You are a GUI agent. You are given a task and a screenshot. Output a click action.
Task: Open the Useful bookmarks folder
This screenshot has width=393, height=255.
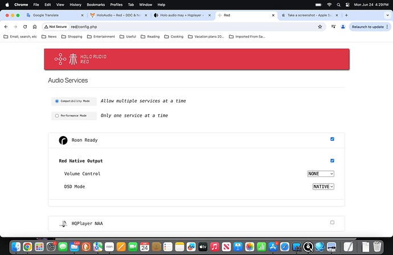(x=128, y=36)
